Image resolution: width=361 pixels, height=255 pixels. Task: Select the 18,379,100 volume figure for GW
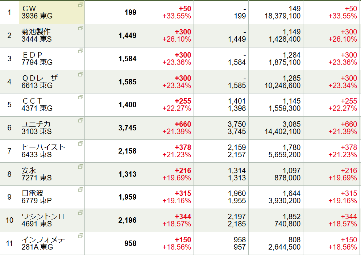click(x=282, y=16)
